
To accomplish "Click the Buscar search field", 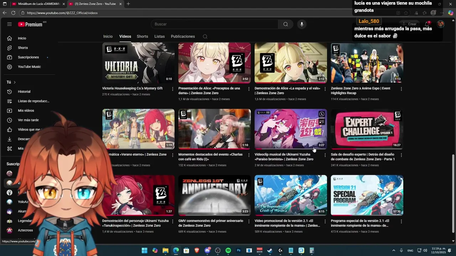I will [x=214, y=24].
